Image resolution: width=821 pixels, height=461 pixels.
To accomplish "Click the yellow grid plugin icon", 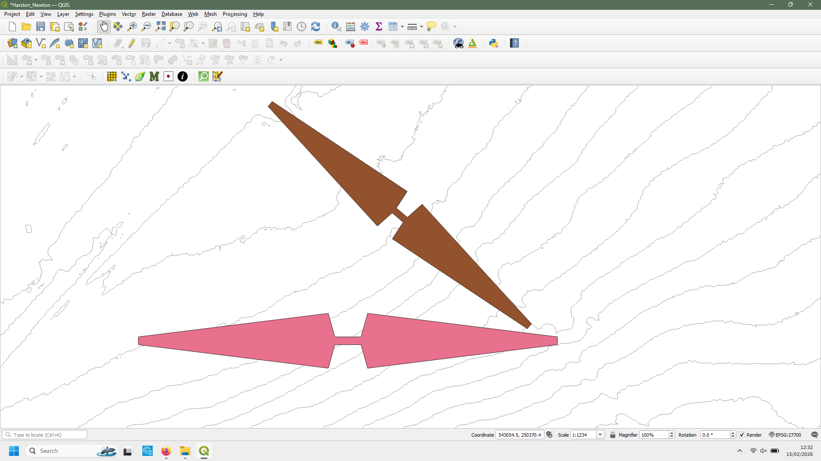I will click(x=112, y=76).
